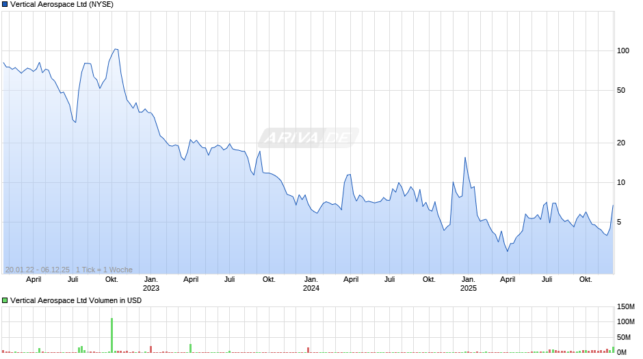Click the 'Jan. 2024' axis label
This screenshot has height=359, width=643.
pos(311,284)
